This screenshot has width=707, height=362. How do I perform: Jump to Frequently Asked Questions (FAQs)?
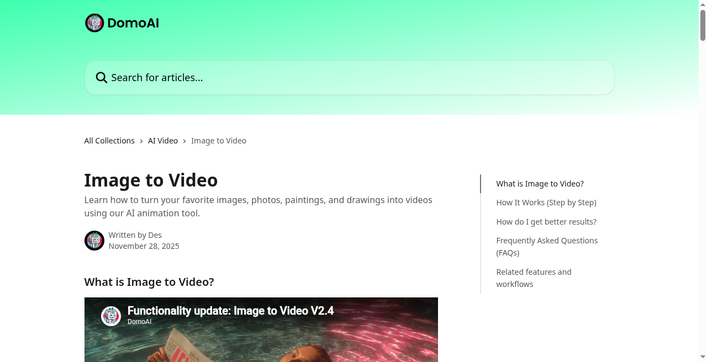547,247
